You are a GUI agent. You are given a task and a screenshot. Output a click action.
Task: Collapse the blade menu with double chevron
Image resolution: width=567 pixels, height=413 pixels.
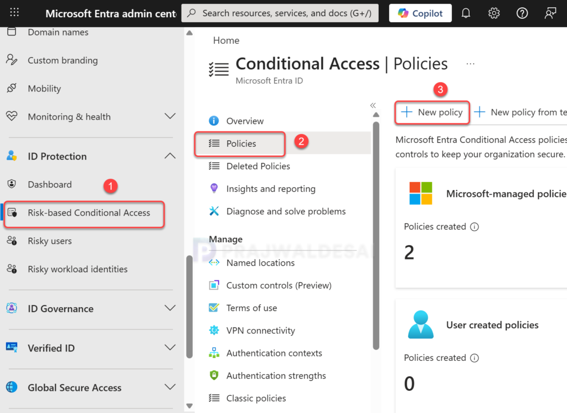(x=373, y=105)
